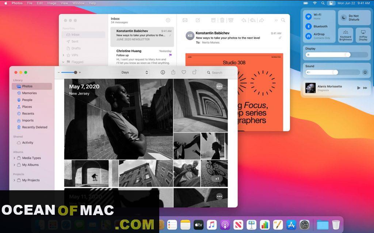Open the Apple menu
This screenshot has width=374, height=233.
6,3
